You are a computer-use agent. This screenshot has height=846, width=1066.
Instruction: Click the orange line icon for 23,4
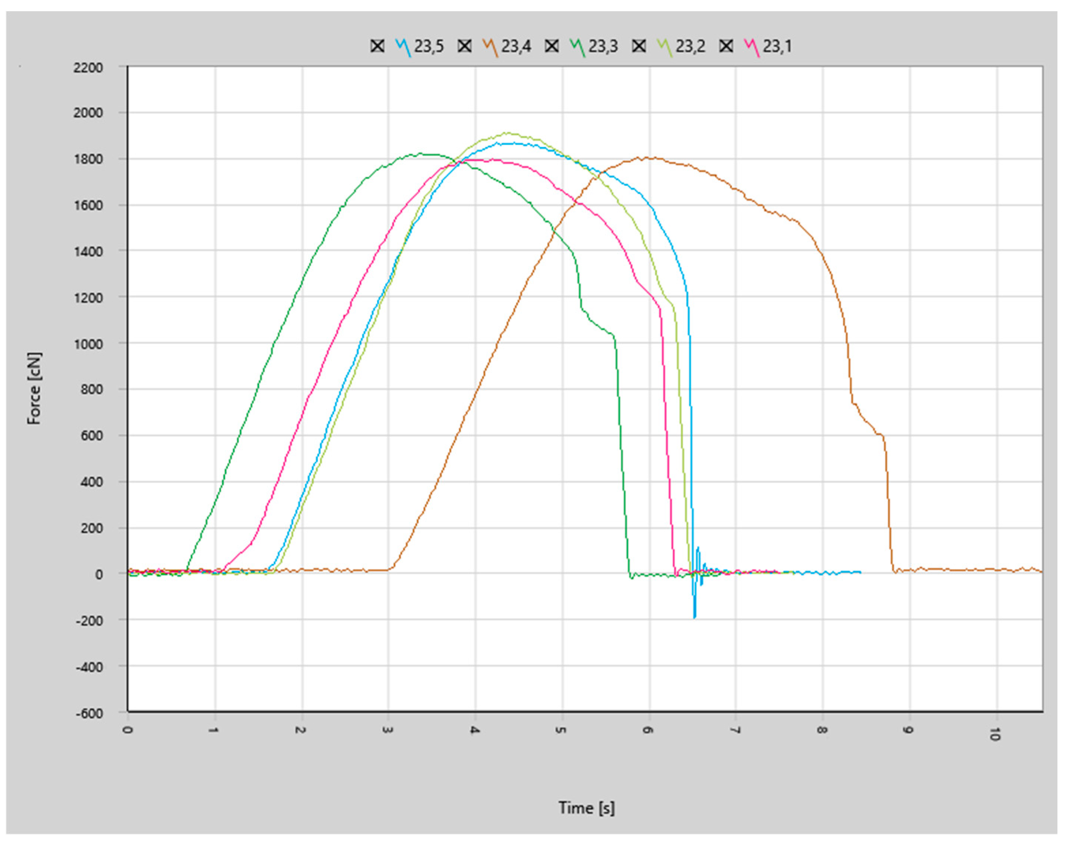(490, 47)
